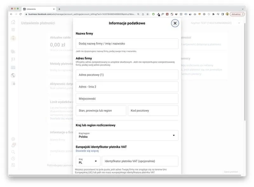Click the Miejscowość field

[x=127, y=99]
